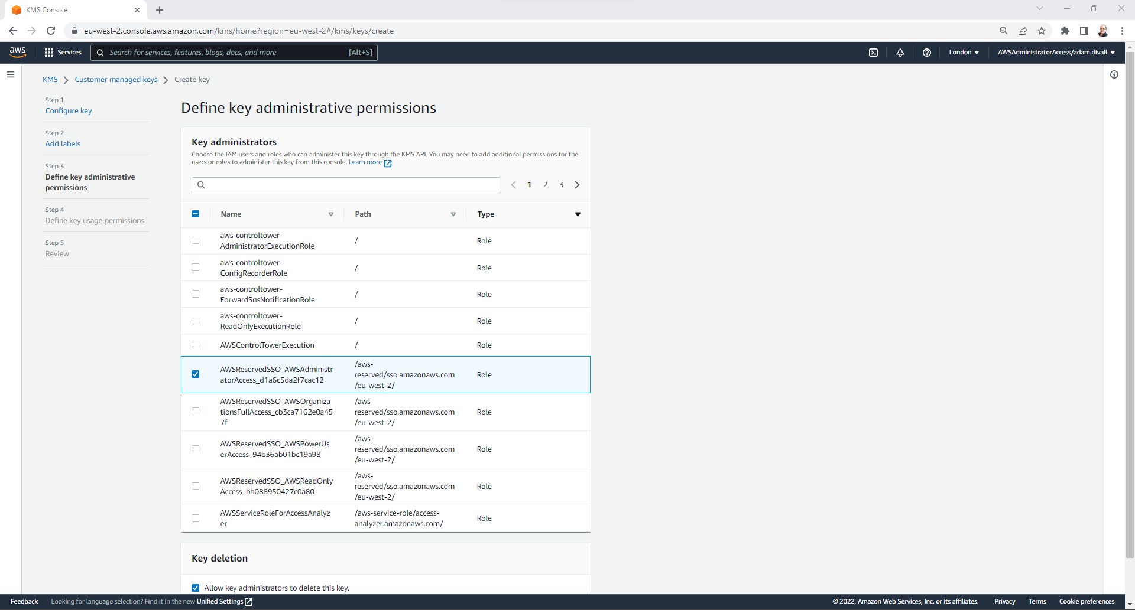Image resolution: width=1135 pixels, height=610 pixels.
Task: Click the AWS logo home icon
Action: (x=18, y=52)
